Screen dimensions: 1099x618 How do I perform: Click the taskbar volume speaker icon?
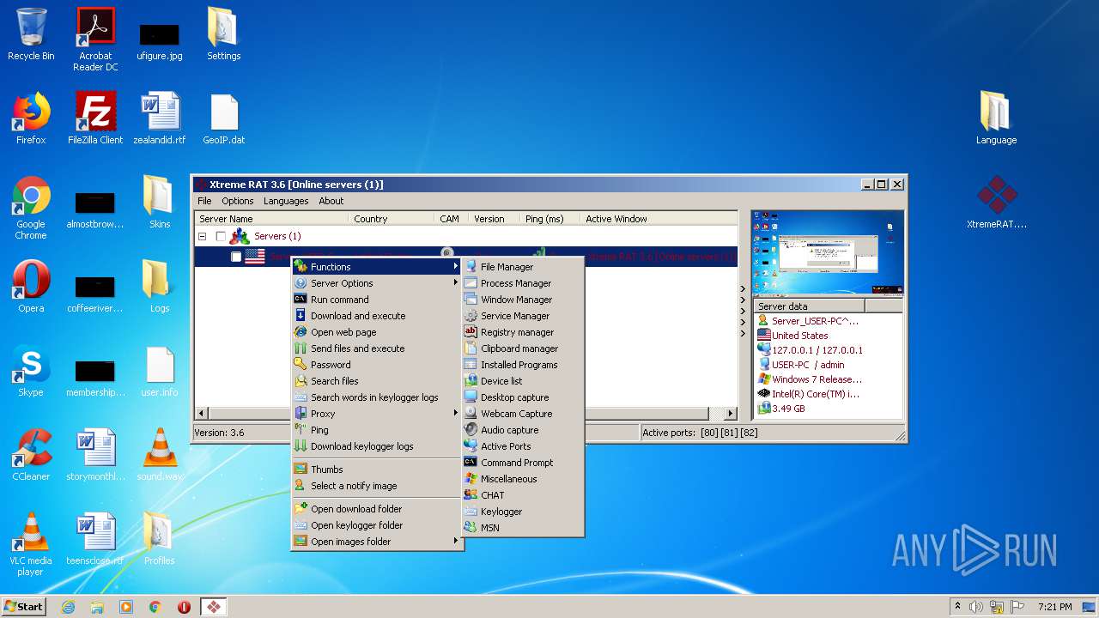pyautogui.click(x=976, y=607)
